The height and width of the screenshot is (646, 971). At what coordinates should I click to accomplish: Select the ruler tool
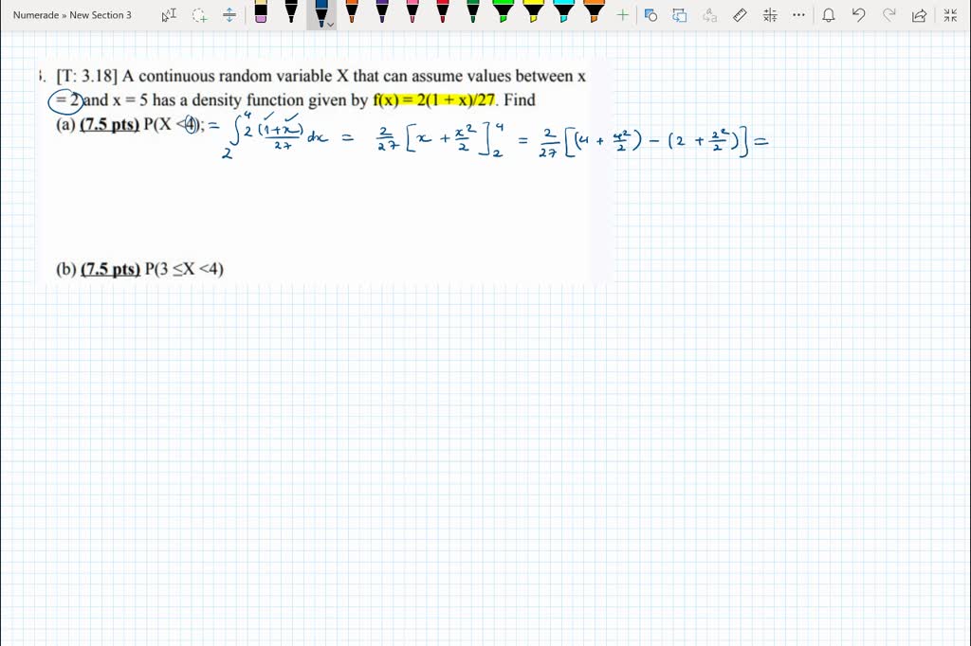coord(740,15)
